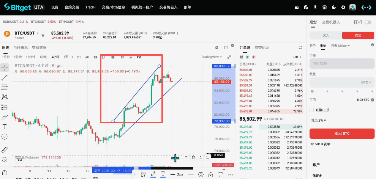The height and width of the screenshot is (179, 376).
Task: Collapse the volume pane
Action: (x=201, y=157)
